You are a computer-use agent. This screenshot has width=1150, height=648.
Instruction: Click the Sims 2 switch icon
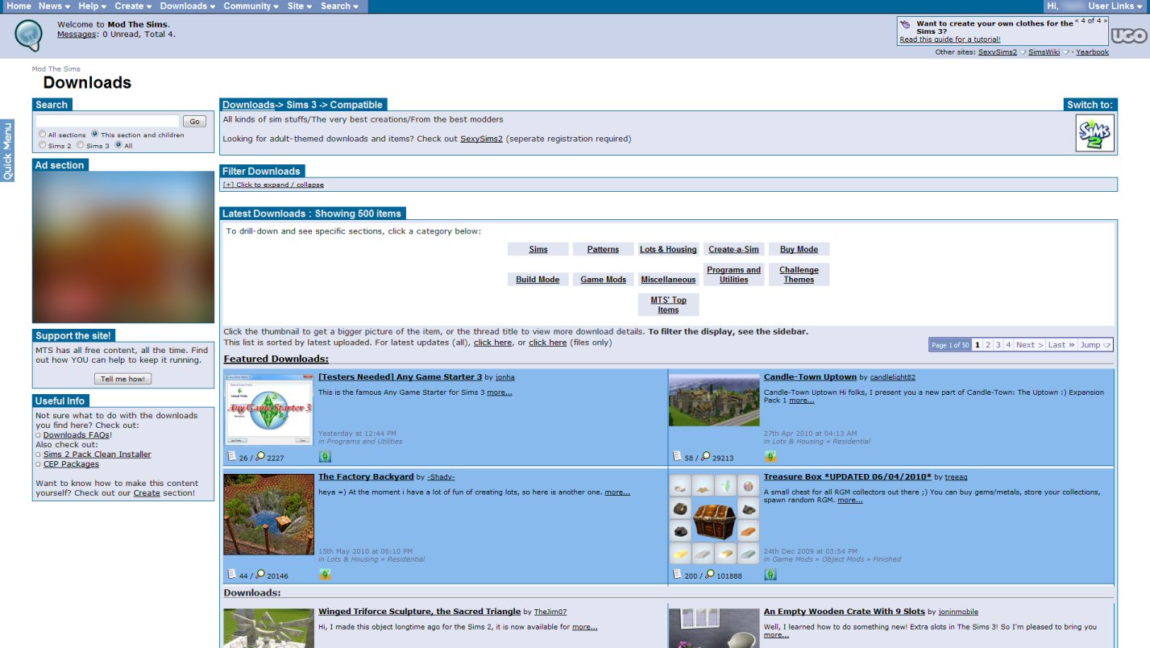pyautogui.click(x=1095, y=132)
